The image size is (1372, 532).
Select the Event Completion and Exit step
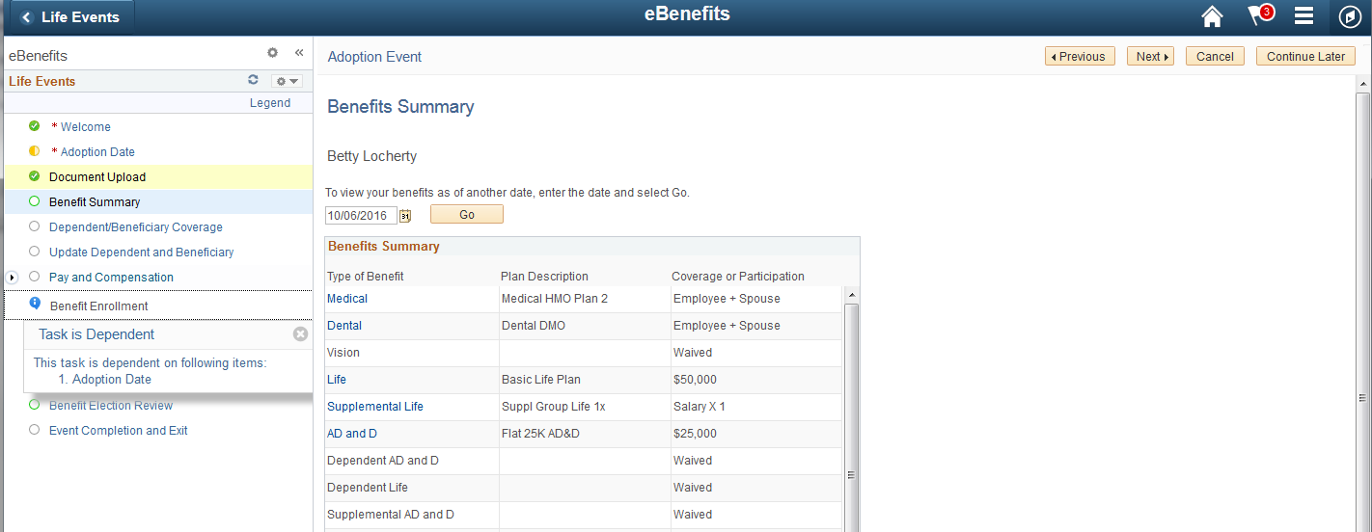click(x=119, y=431)
